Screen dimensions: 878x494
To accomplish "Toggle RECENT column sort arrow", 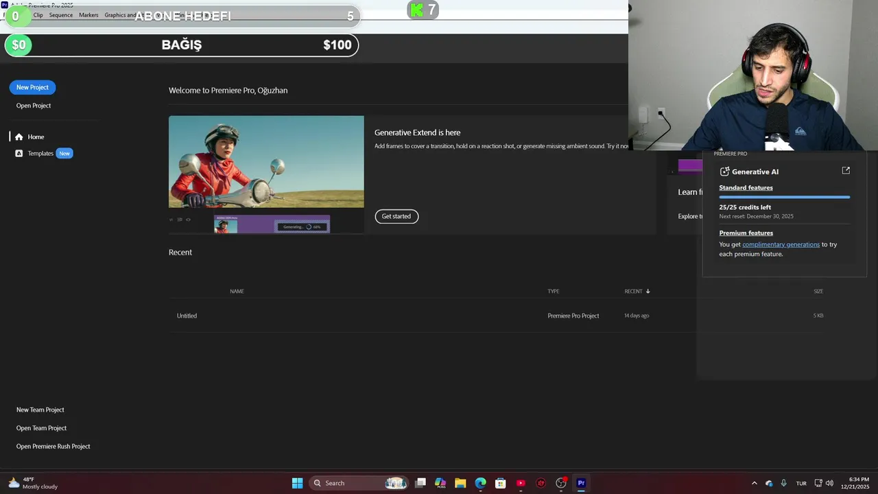I will coord(648,292).
